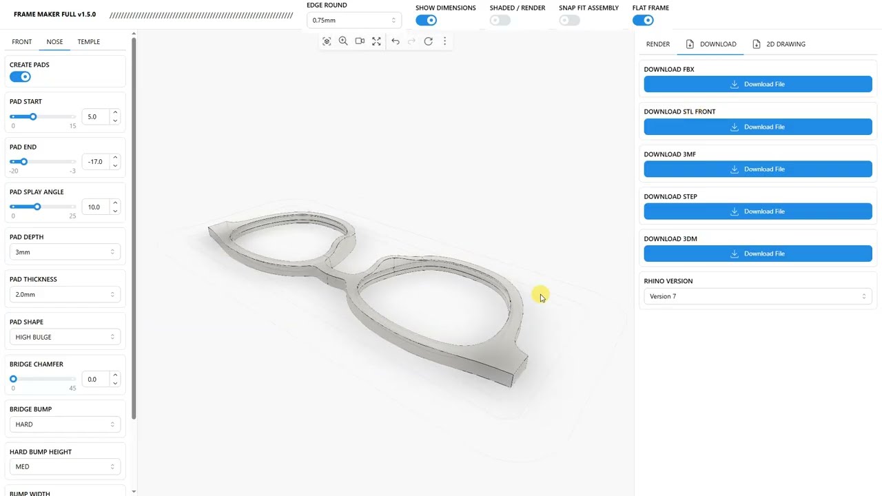Click the Frame Maker Full v1.5.0 title
The width and height of the screenshot is (882, 496).
point(54,14)
